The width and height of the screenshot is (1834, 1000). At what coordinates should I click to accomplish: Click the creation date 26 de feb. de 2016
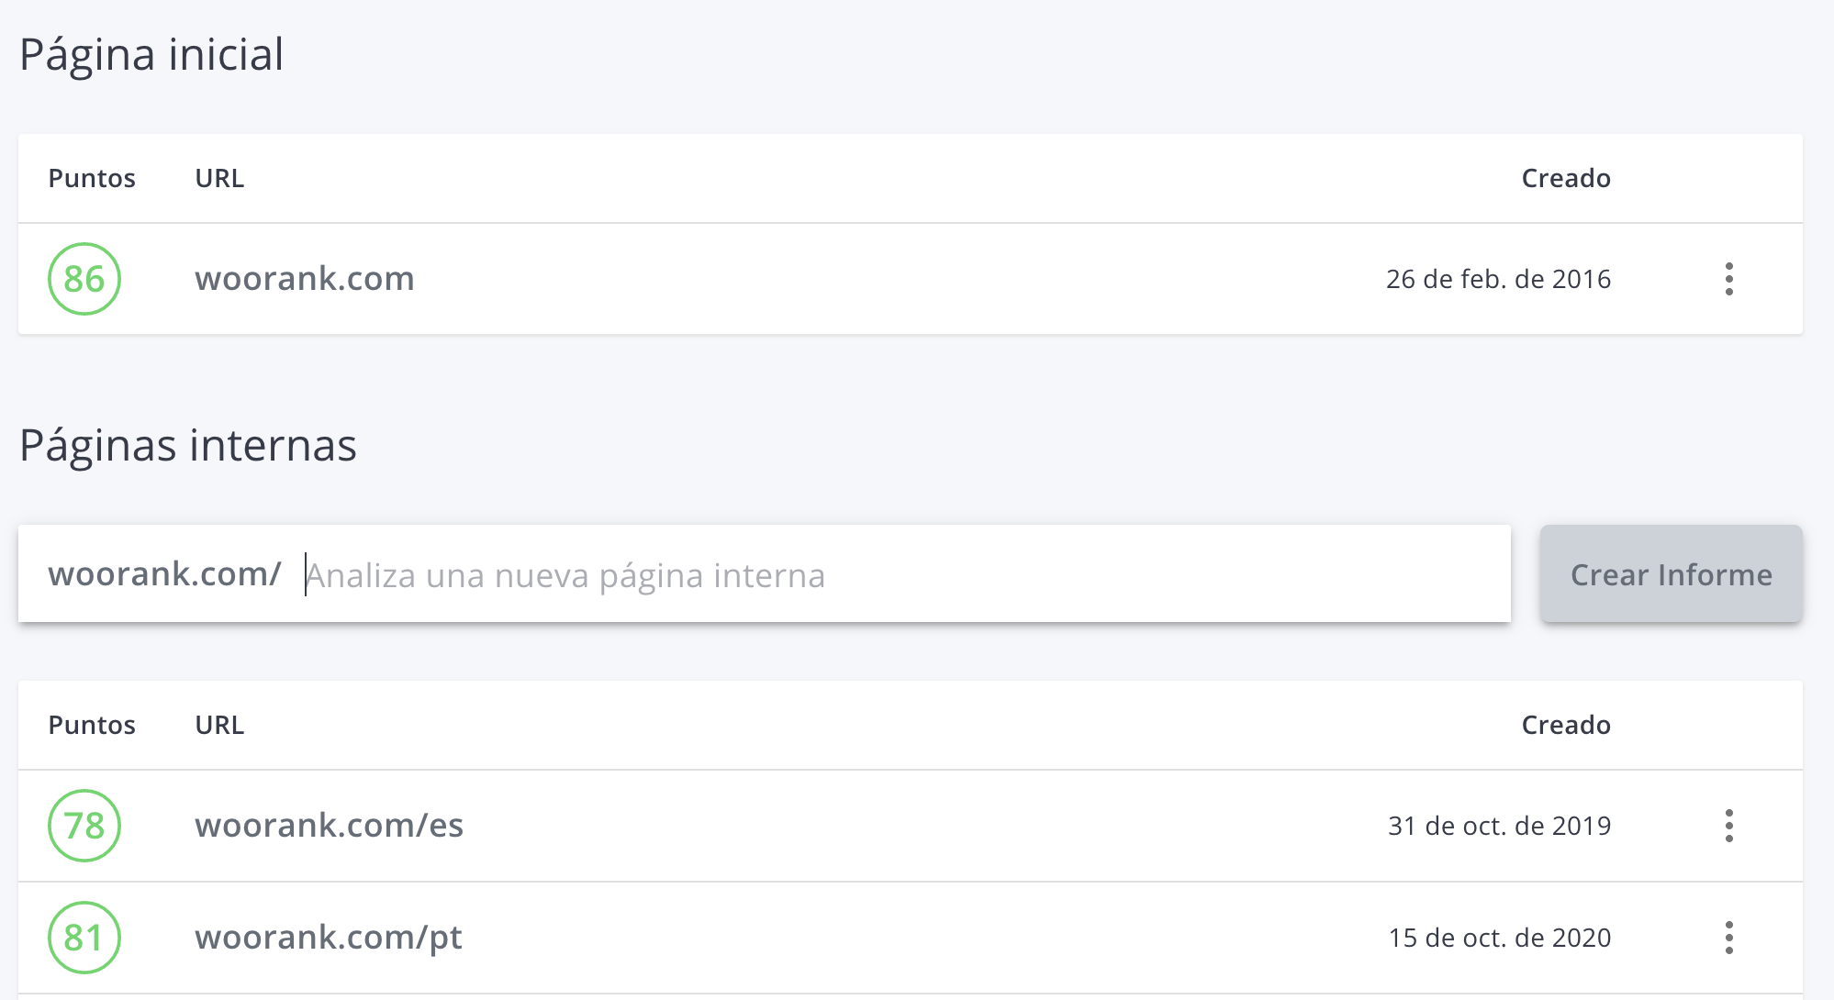1500,279
